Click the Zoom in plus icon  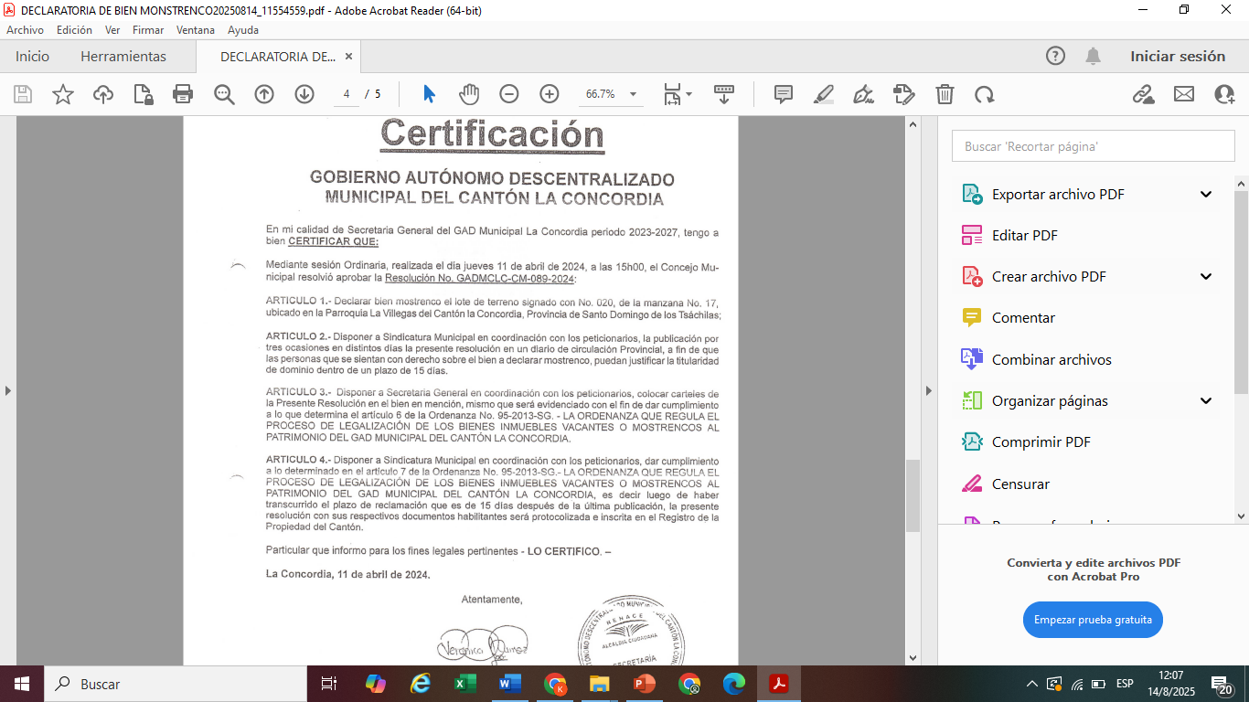[550, 94]
